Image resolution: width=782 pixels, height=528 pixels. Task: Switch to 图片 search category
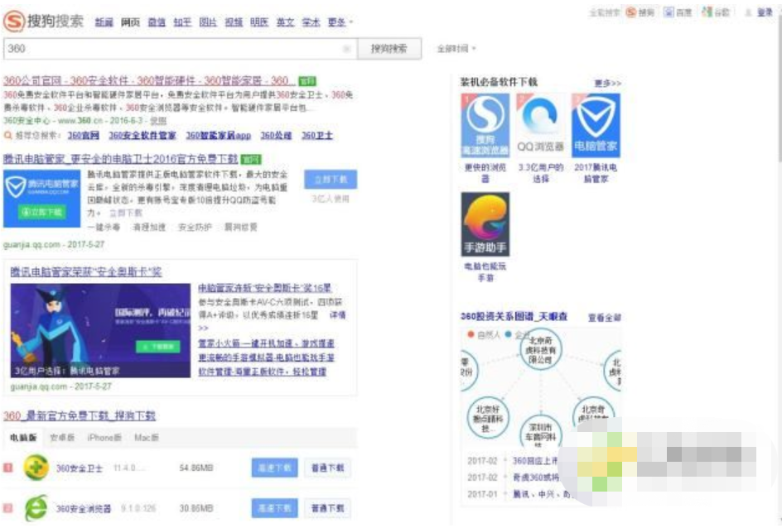coord(208,22)
